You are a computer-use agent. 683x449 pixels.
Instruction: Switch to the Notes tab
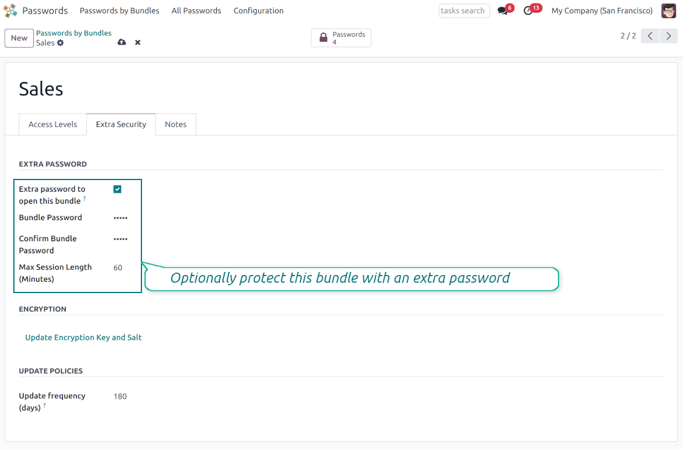pyautogui.click(x=175, y=124)
